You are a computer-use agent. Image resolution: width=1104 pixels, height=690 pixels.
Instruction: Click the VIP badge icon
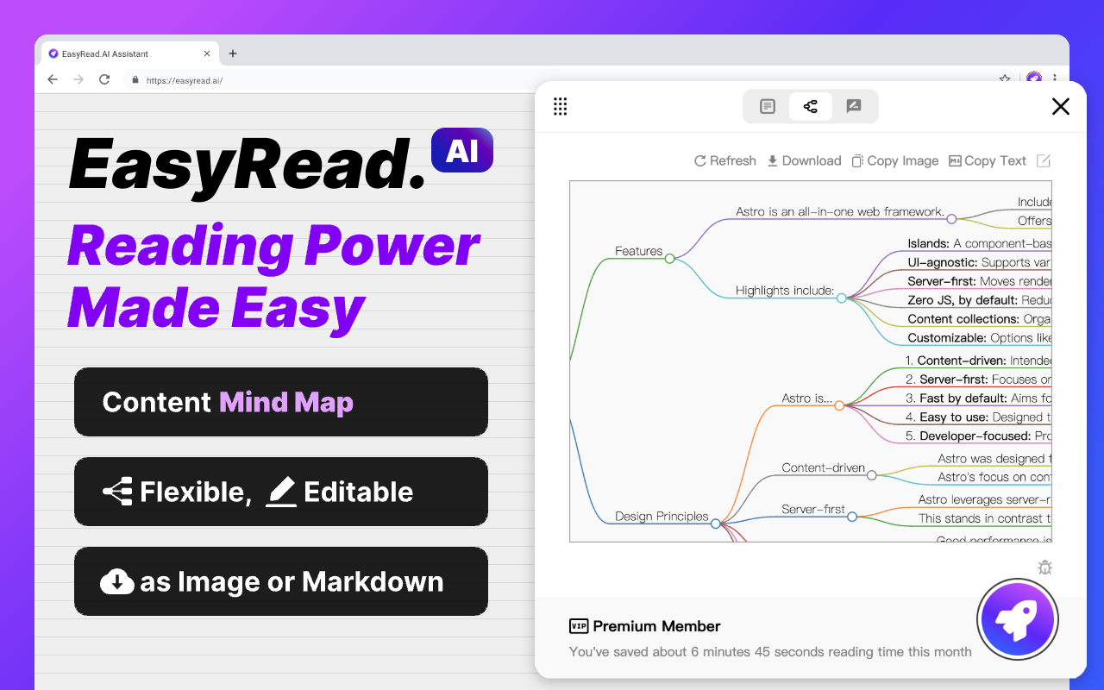click(579, 626)
